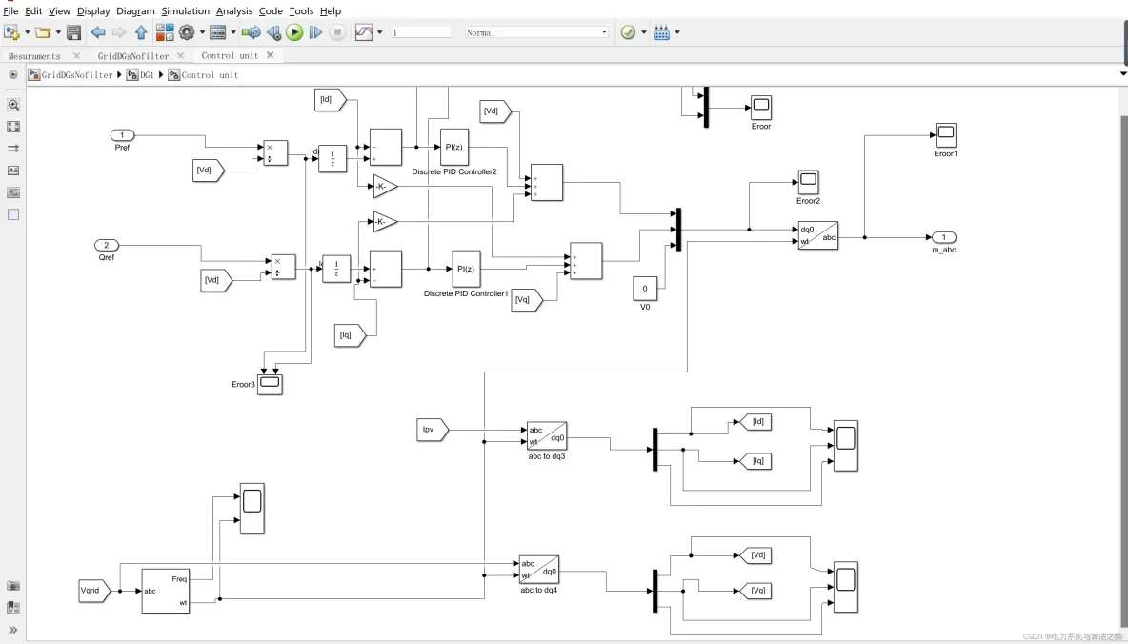Screen dimensions: 1128x644
Task: Open the Analysis menu
Action: (233, 10)
